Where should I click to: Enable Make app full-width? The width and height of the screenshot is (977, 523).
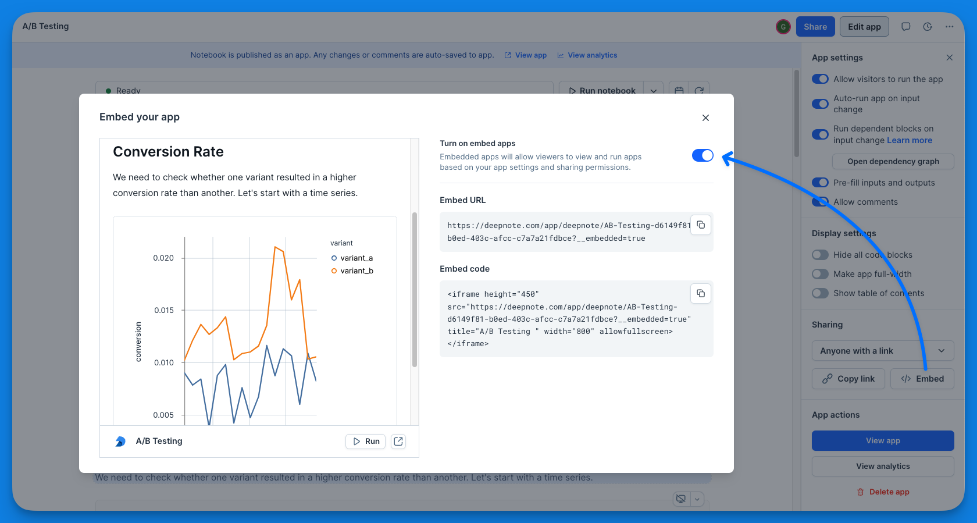pos(820,274)
